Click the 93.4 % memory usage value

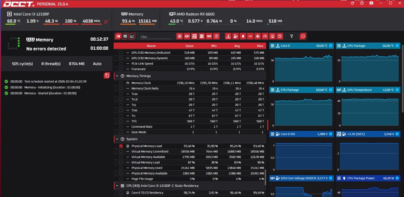[x=128, y=21]
